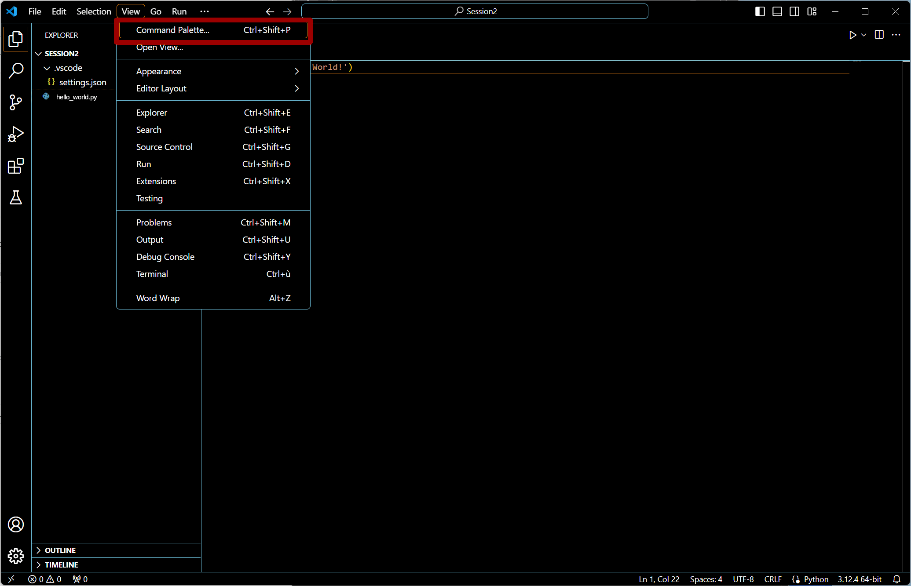The height and width of the screenshot is (586, 911).
Task: Toggle Panel layout icon in title bar
Action: pos(777,11)
